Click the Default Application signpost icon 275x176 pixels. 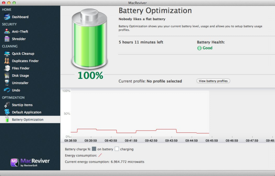7,112
